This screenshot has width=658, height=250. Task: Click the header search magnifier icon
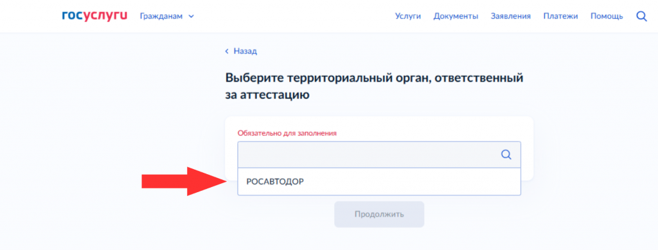(x=641, y=16)
